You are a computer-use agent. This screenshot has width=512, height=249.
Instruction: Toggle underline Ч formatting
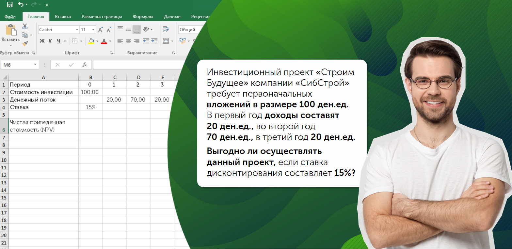(x=58, y=41)
